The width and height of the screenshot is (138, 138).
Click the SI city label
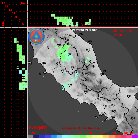pos(49,47)
